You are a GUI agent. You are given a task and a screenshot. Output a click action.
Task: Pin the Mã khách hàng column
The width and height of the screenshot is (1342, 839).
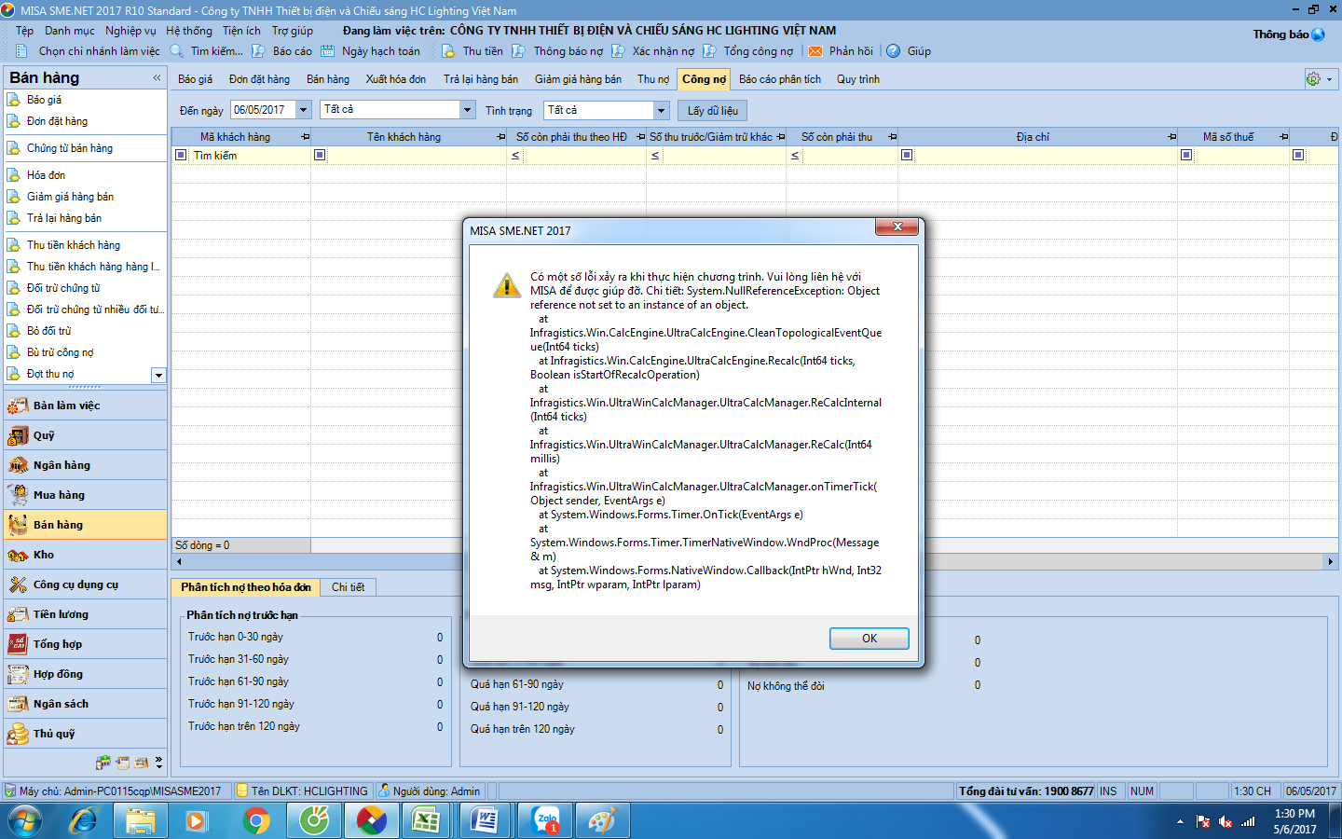point(305,137)
